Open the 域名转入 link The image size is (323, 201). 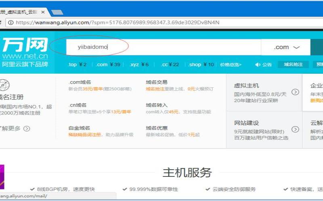(157, 105)
